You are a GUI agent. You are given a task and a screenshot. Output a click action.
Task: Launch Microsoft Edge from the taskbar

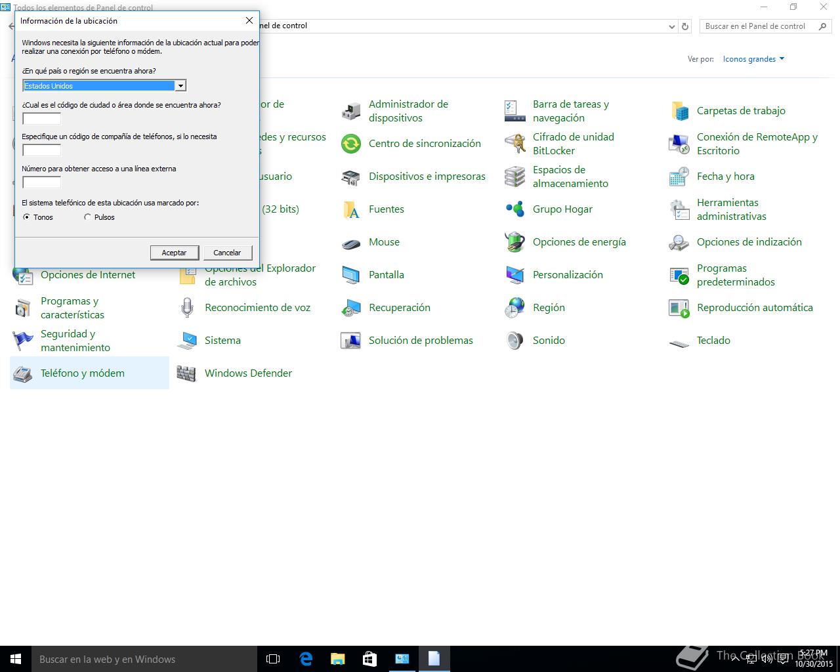306,659
